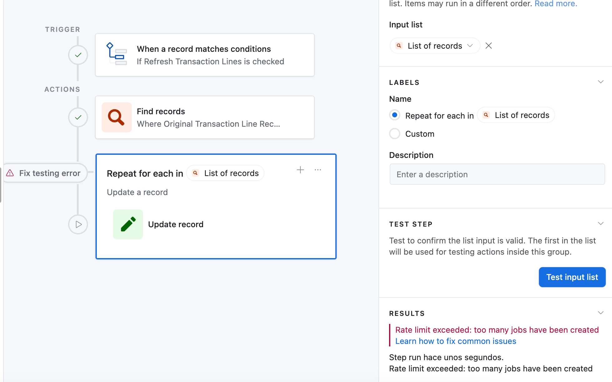Collapse the RESULTS section

600,313
